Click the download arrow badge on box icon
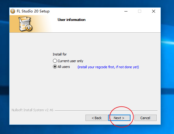 (29, 28)
